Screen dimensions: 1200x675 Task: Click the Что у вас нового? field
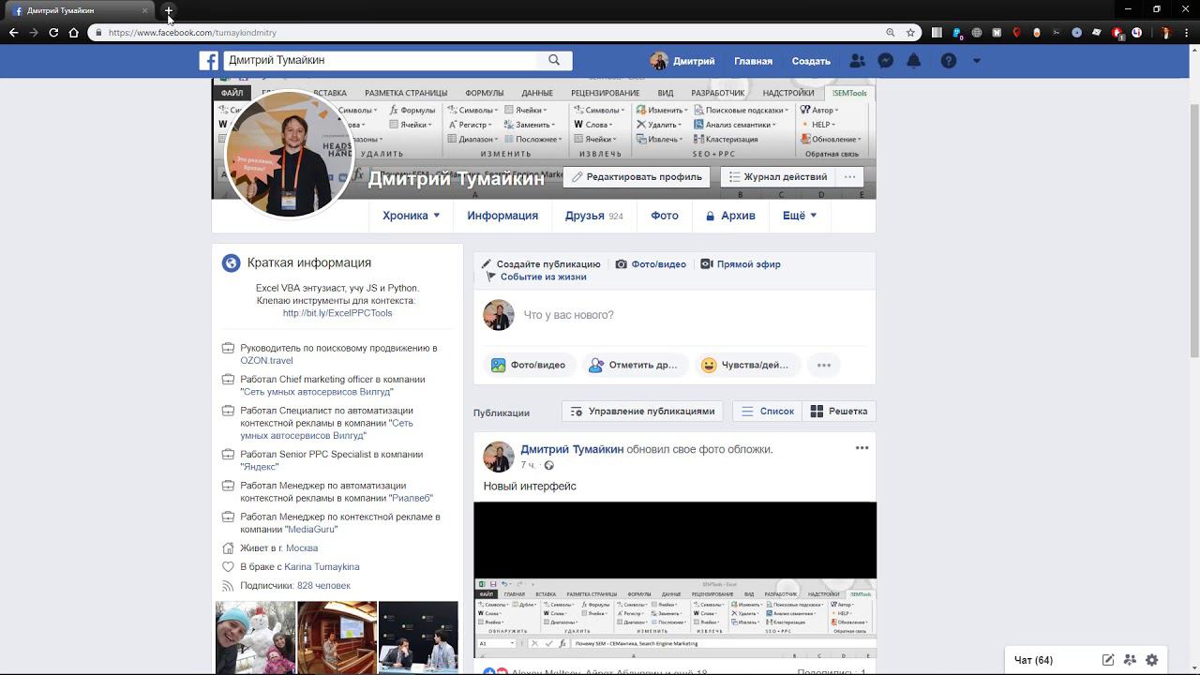coord(694,315)
